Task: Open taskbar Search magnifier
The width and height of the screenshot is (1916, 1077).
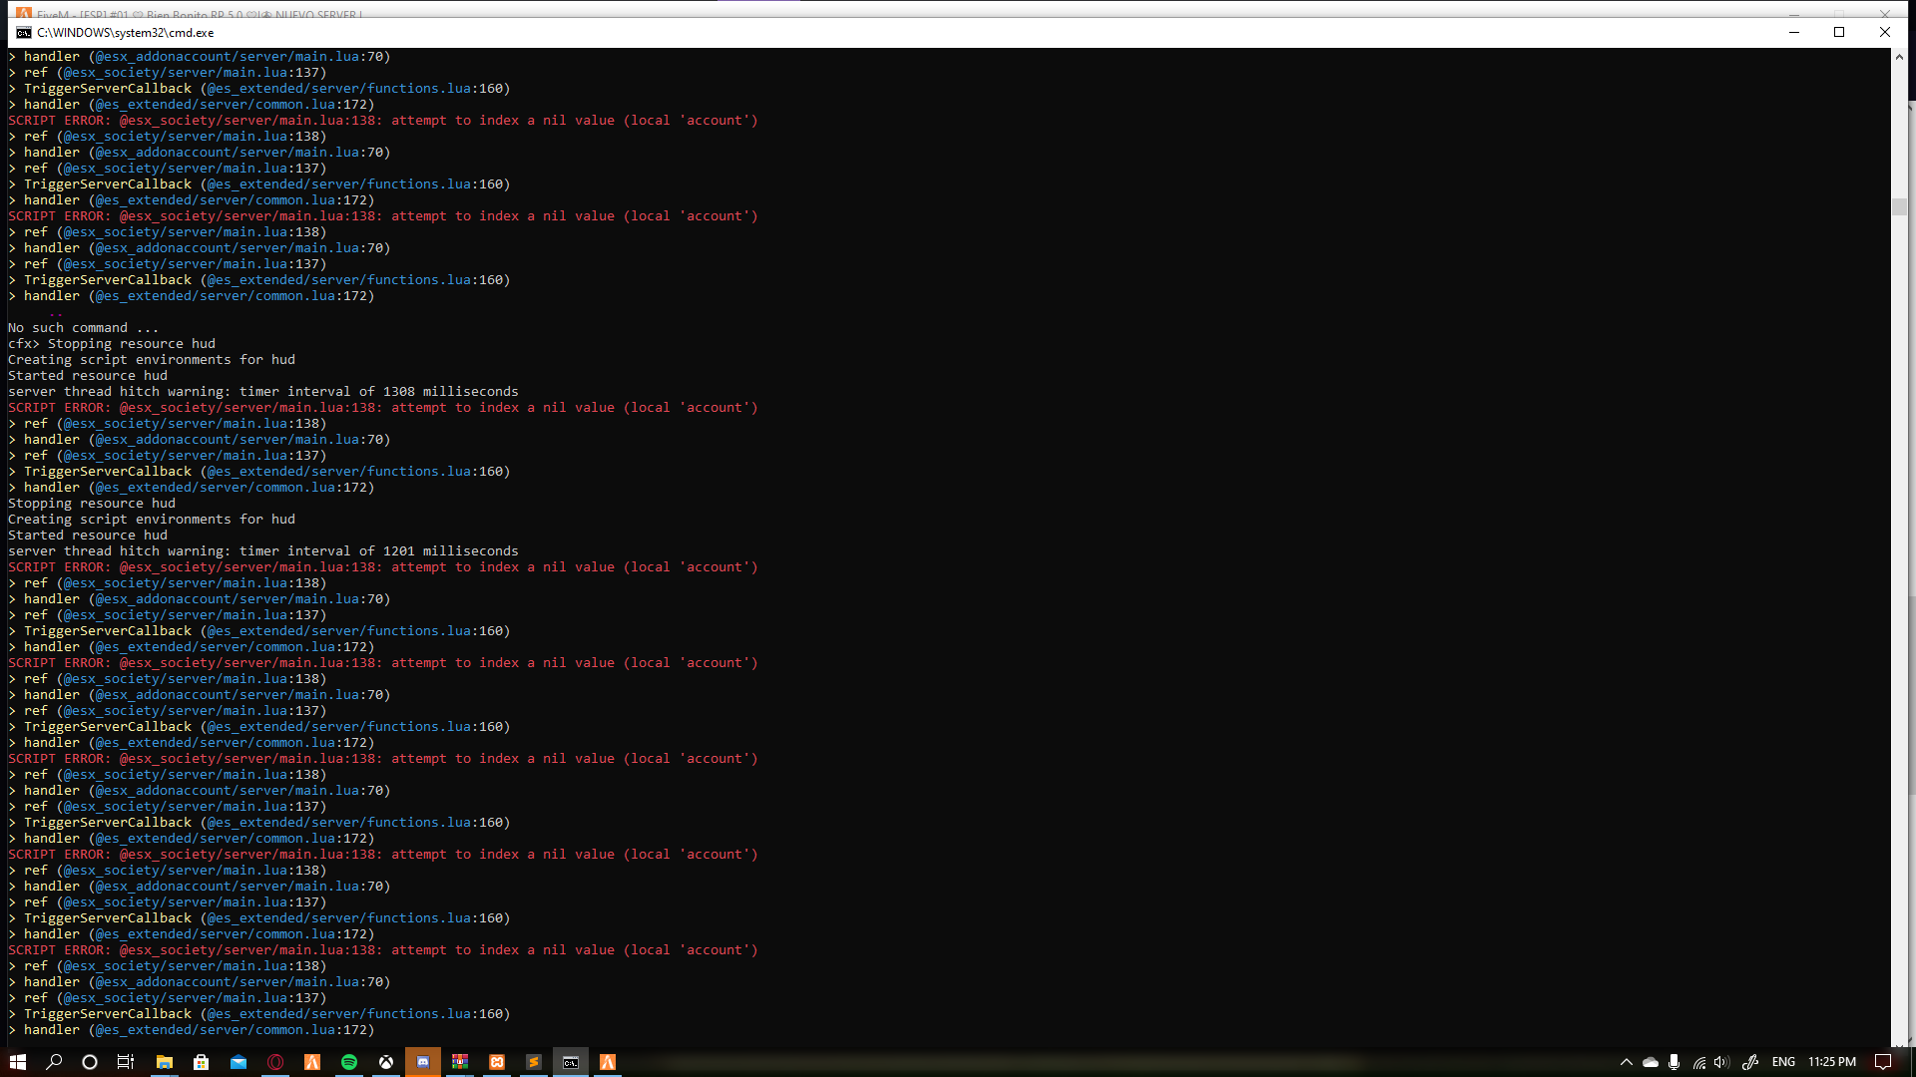Action: [54, 1062]
